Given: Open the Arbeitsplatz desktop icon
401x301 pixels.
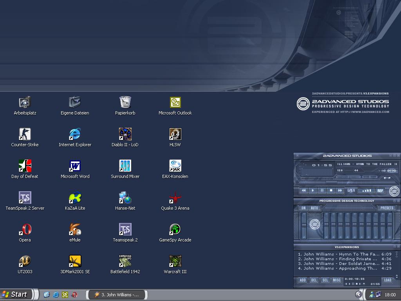Looking at the screenshot, I should click(25, 105).
